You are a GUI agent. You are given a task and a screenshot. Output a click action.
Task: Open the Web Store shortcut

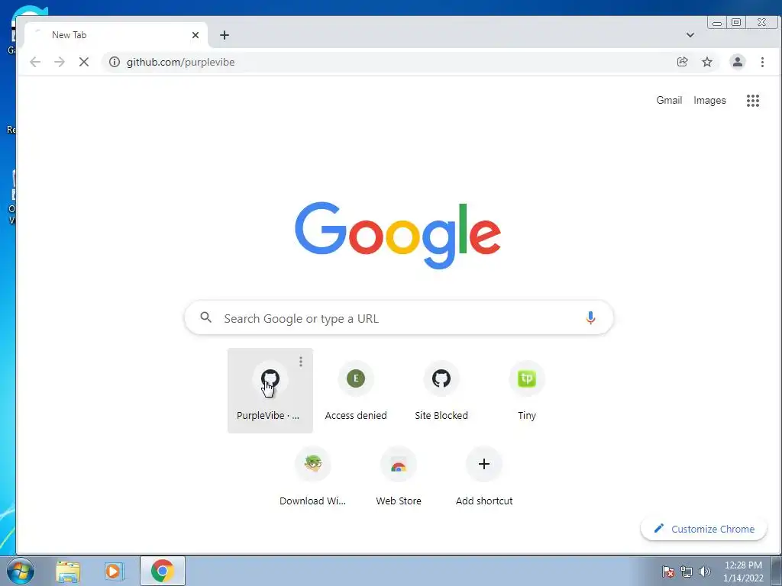(x=399, y=476)
